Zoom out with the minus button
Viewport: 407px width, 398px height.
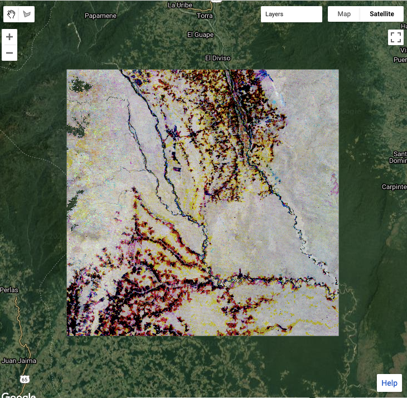[10, 54]
